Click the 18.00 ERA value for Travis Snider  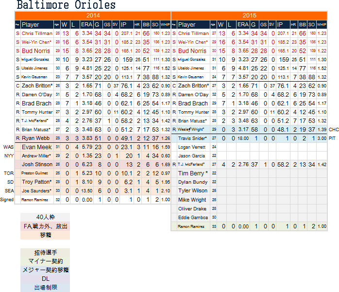pyautogui.click(x=243, y=138)
